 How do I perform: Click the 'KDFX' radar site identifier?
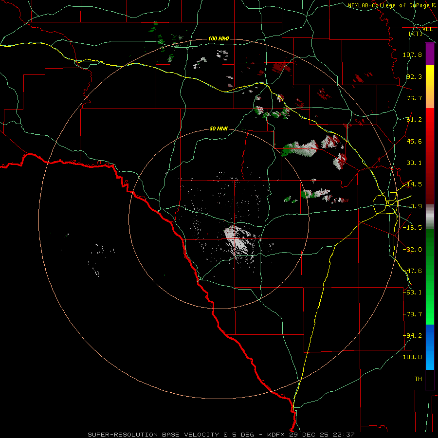click(276, 435)
